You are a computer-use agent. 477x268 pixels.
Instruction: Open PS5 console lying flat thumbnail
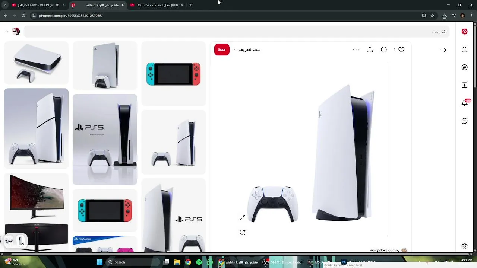pyautogui.click(x=36, y=63)
